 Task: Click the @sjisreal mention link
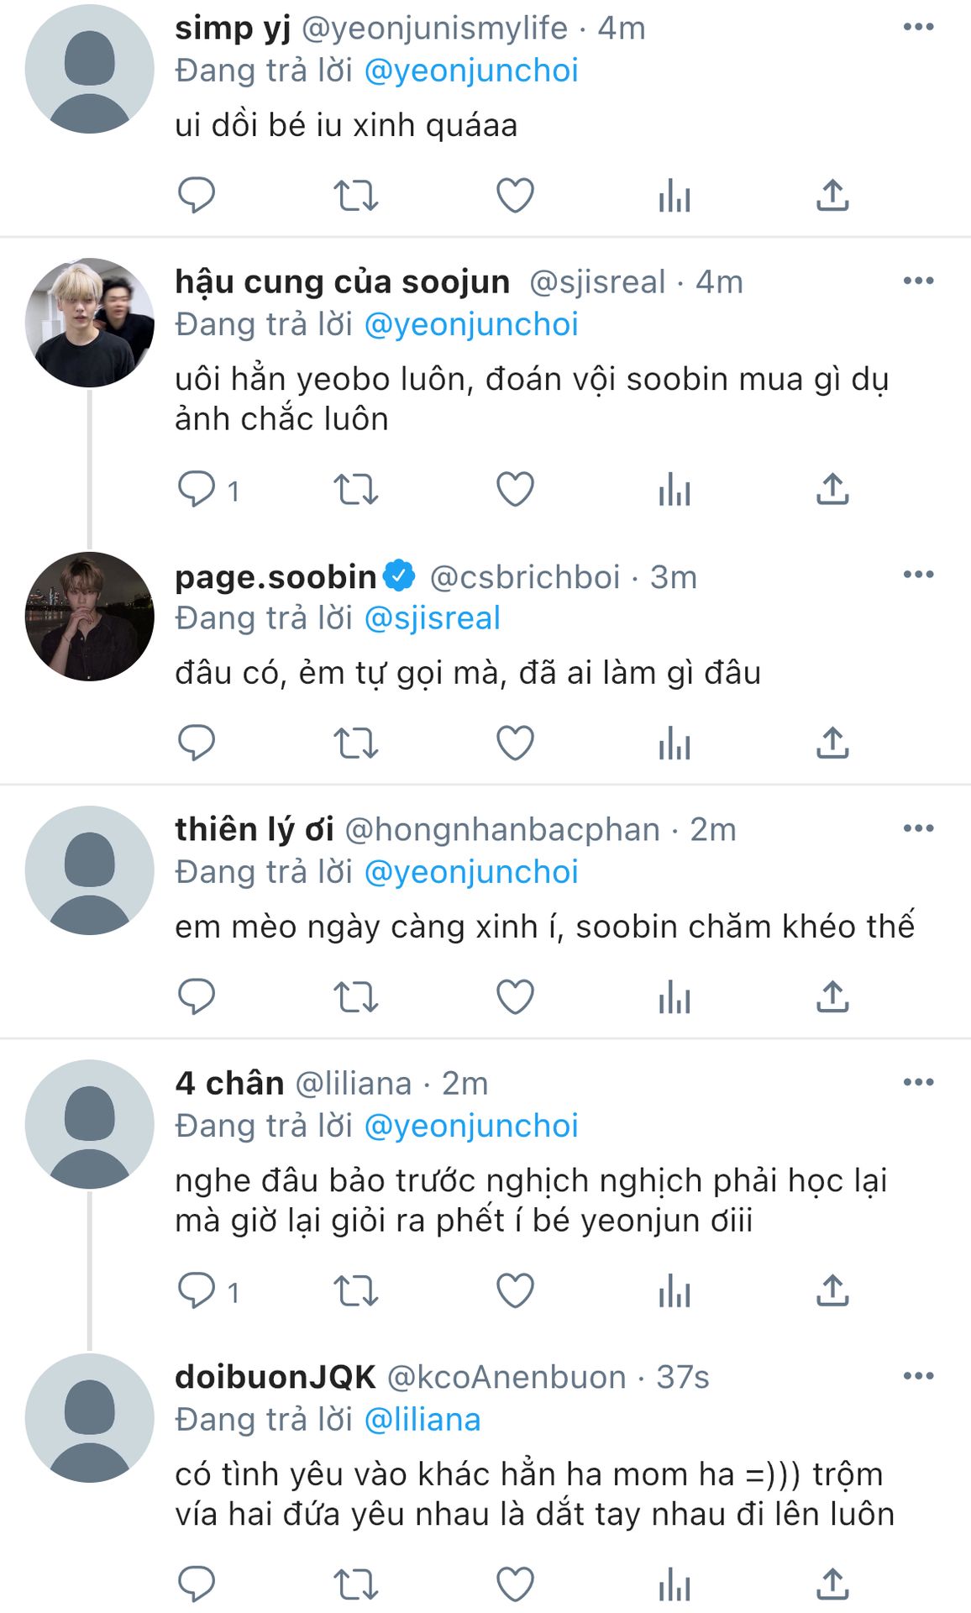pos(432,618)
